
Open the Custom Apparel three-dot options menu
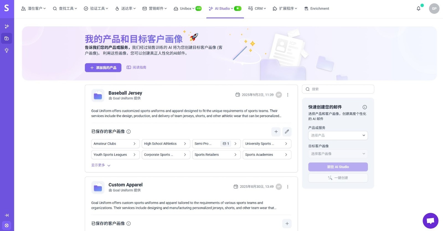[x=288, y=187]
